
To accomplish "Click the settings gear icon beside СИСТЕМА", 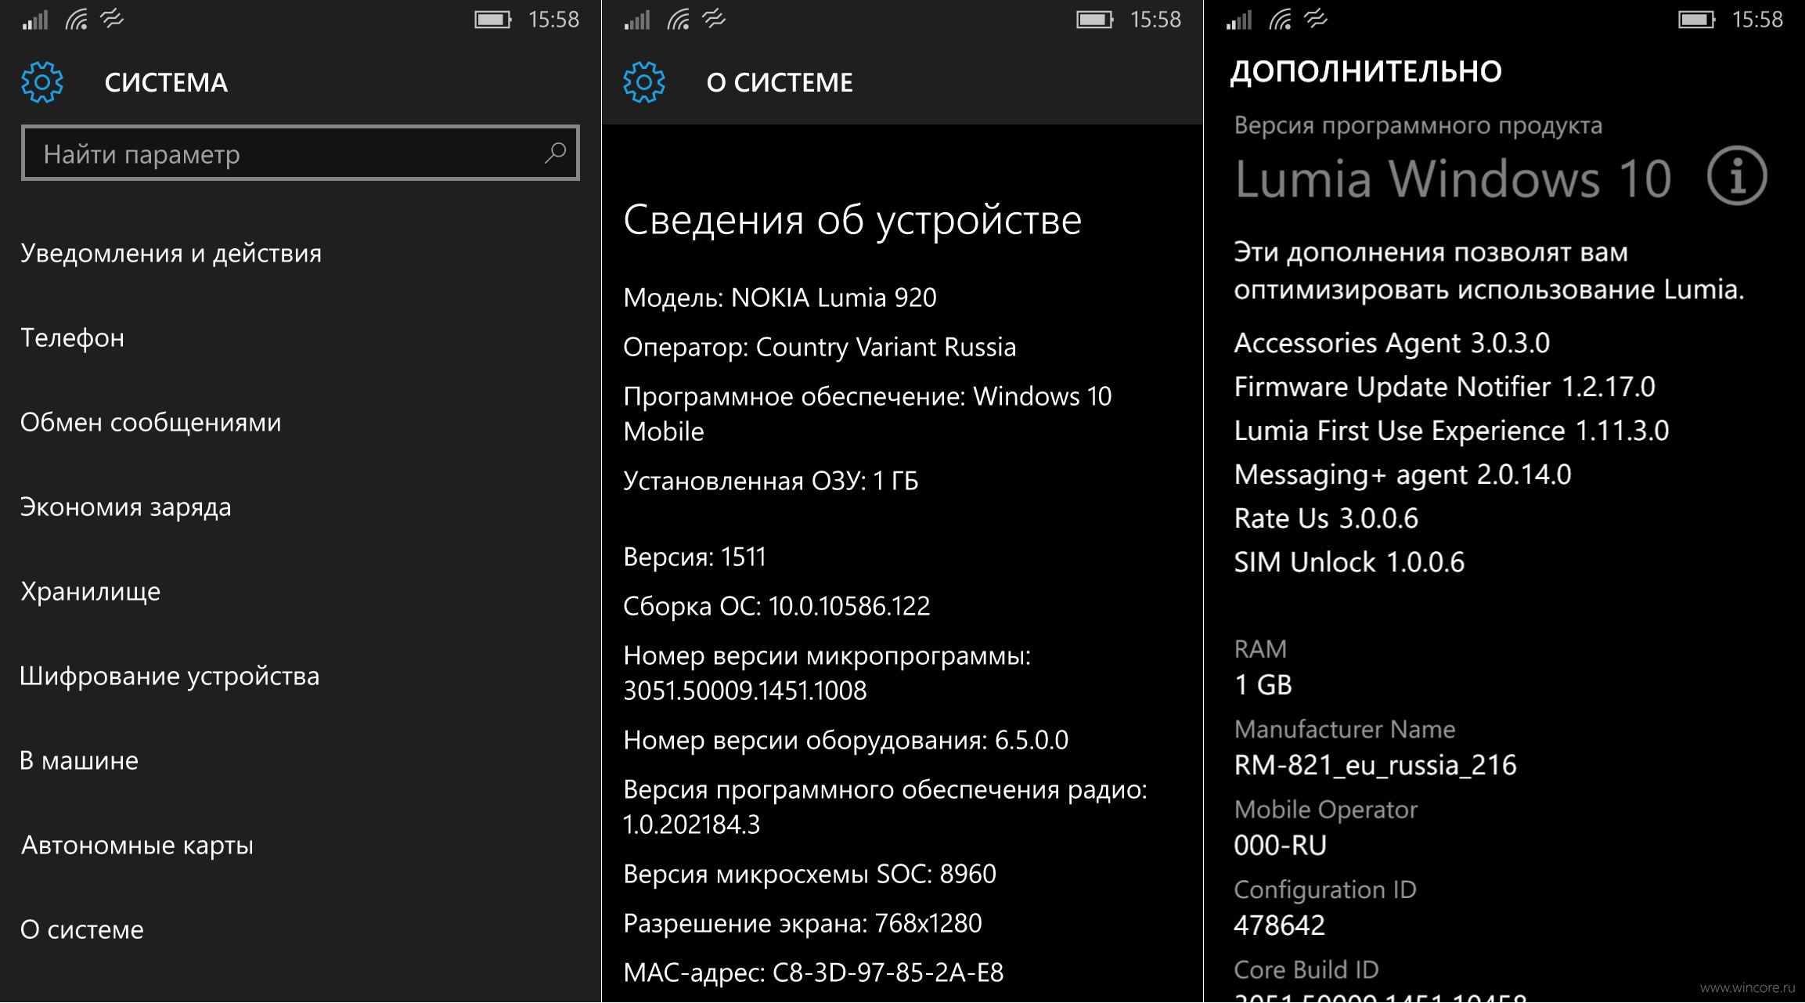I will pyautogui.click(x=42, y=81).
